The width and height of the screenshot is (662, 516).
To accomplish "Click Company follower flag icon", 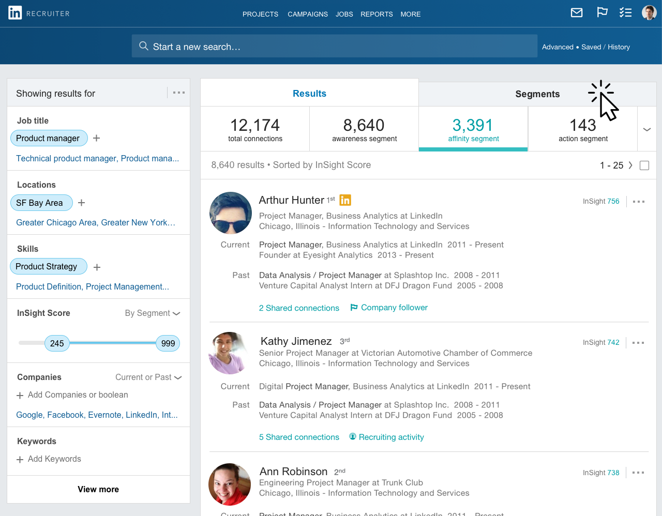I will 354,308.
